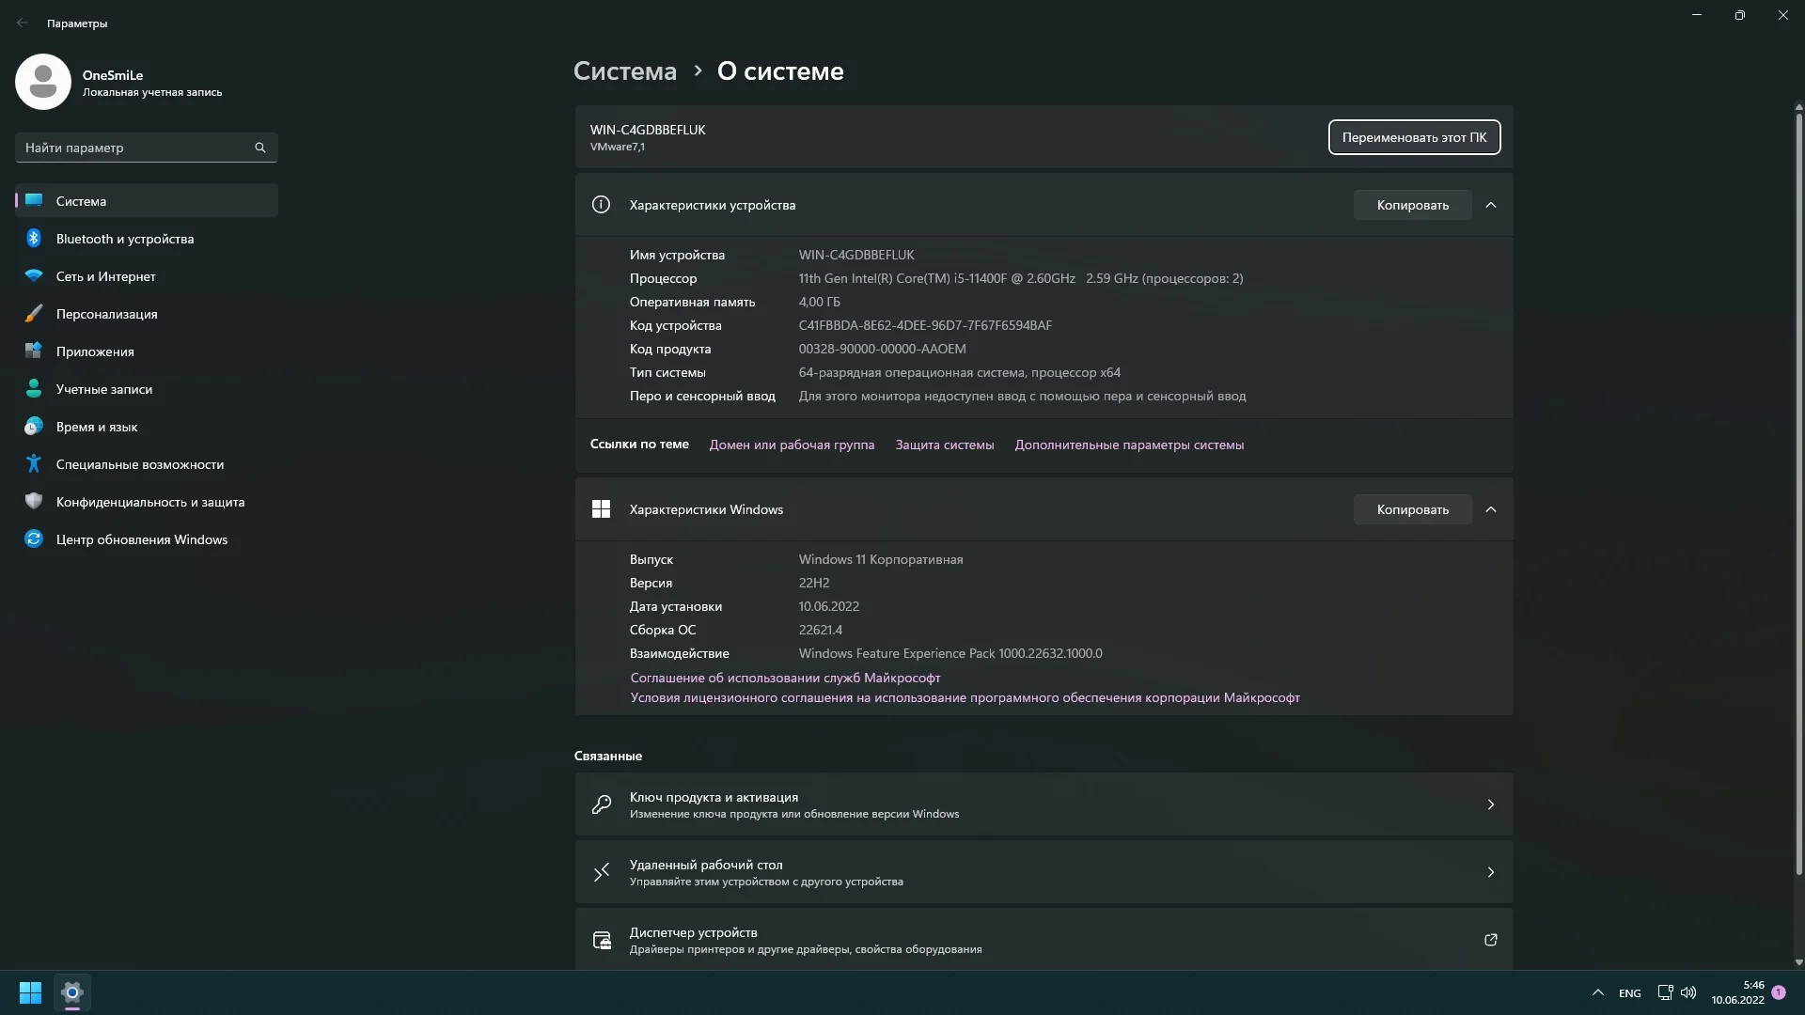Select Personalization paintbrush icon
The image size is (1805, 1015).
pos(34,314)
